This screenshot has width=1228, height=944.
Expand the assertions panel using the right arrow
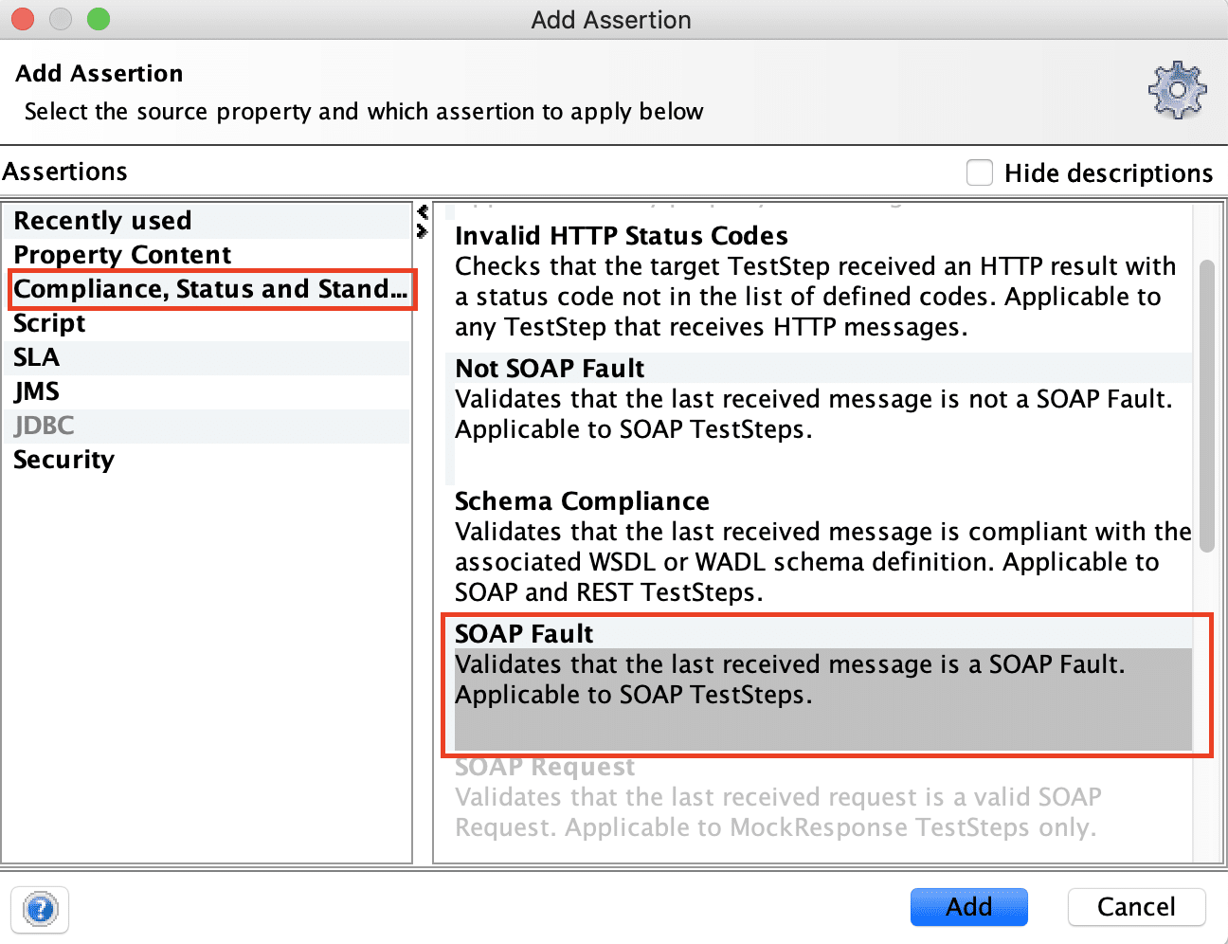pyautogui.click(x=423, y=228)
